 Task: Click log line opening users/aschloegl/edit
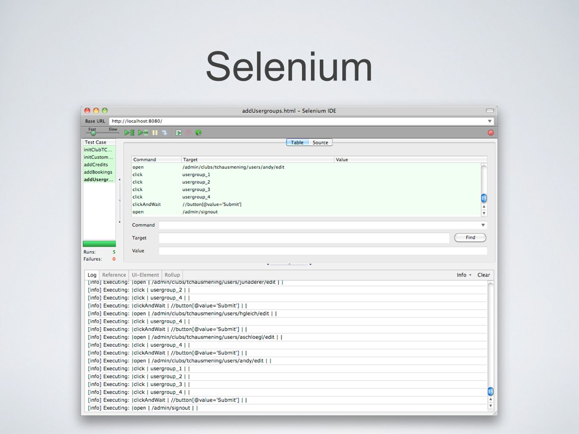click(x=287, y=337)
